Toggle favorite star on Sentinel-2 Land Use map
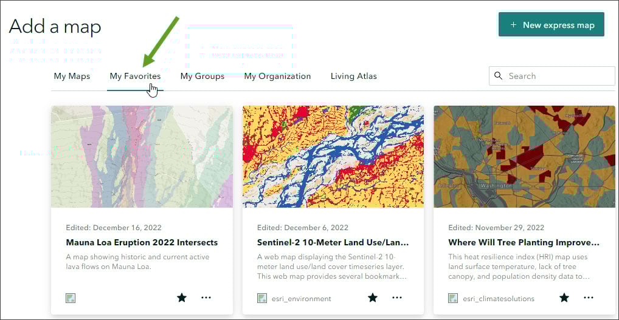Viewport: 619px width, 320px height. pyautogui.click(x=373, y=298)
